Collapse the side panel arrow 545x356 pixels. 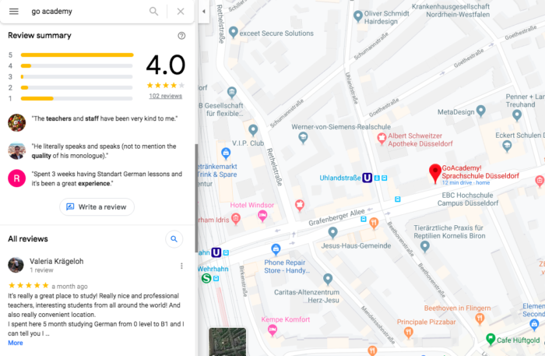pyautogui.click(x=204, y=12)
